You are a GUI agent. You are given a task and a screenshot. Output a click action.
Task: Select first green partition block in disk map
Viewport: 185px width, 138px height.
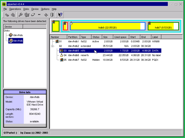(56, 26)
